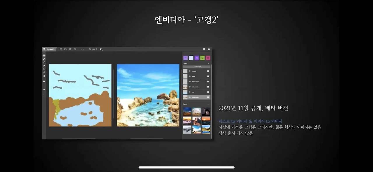Select the clouds layer thumbnail
373x172 pixels.
coord(185,71)
